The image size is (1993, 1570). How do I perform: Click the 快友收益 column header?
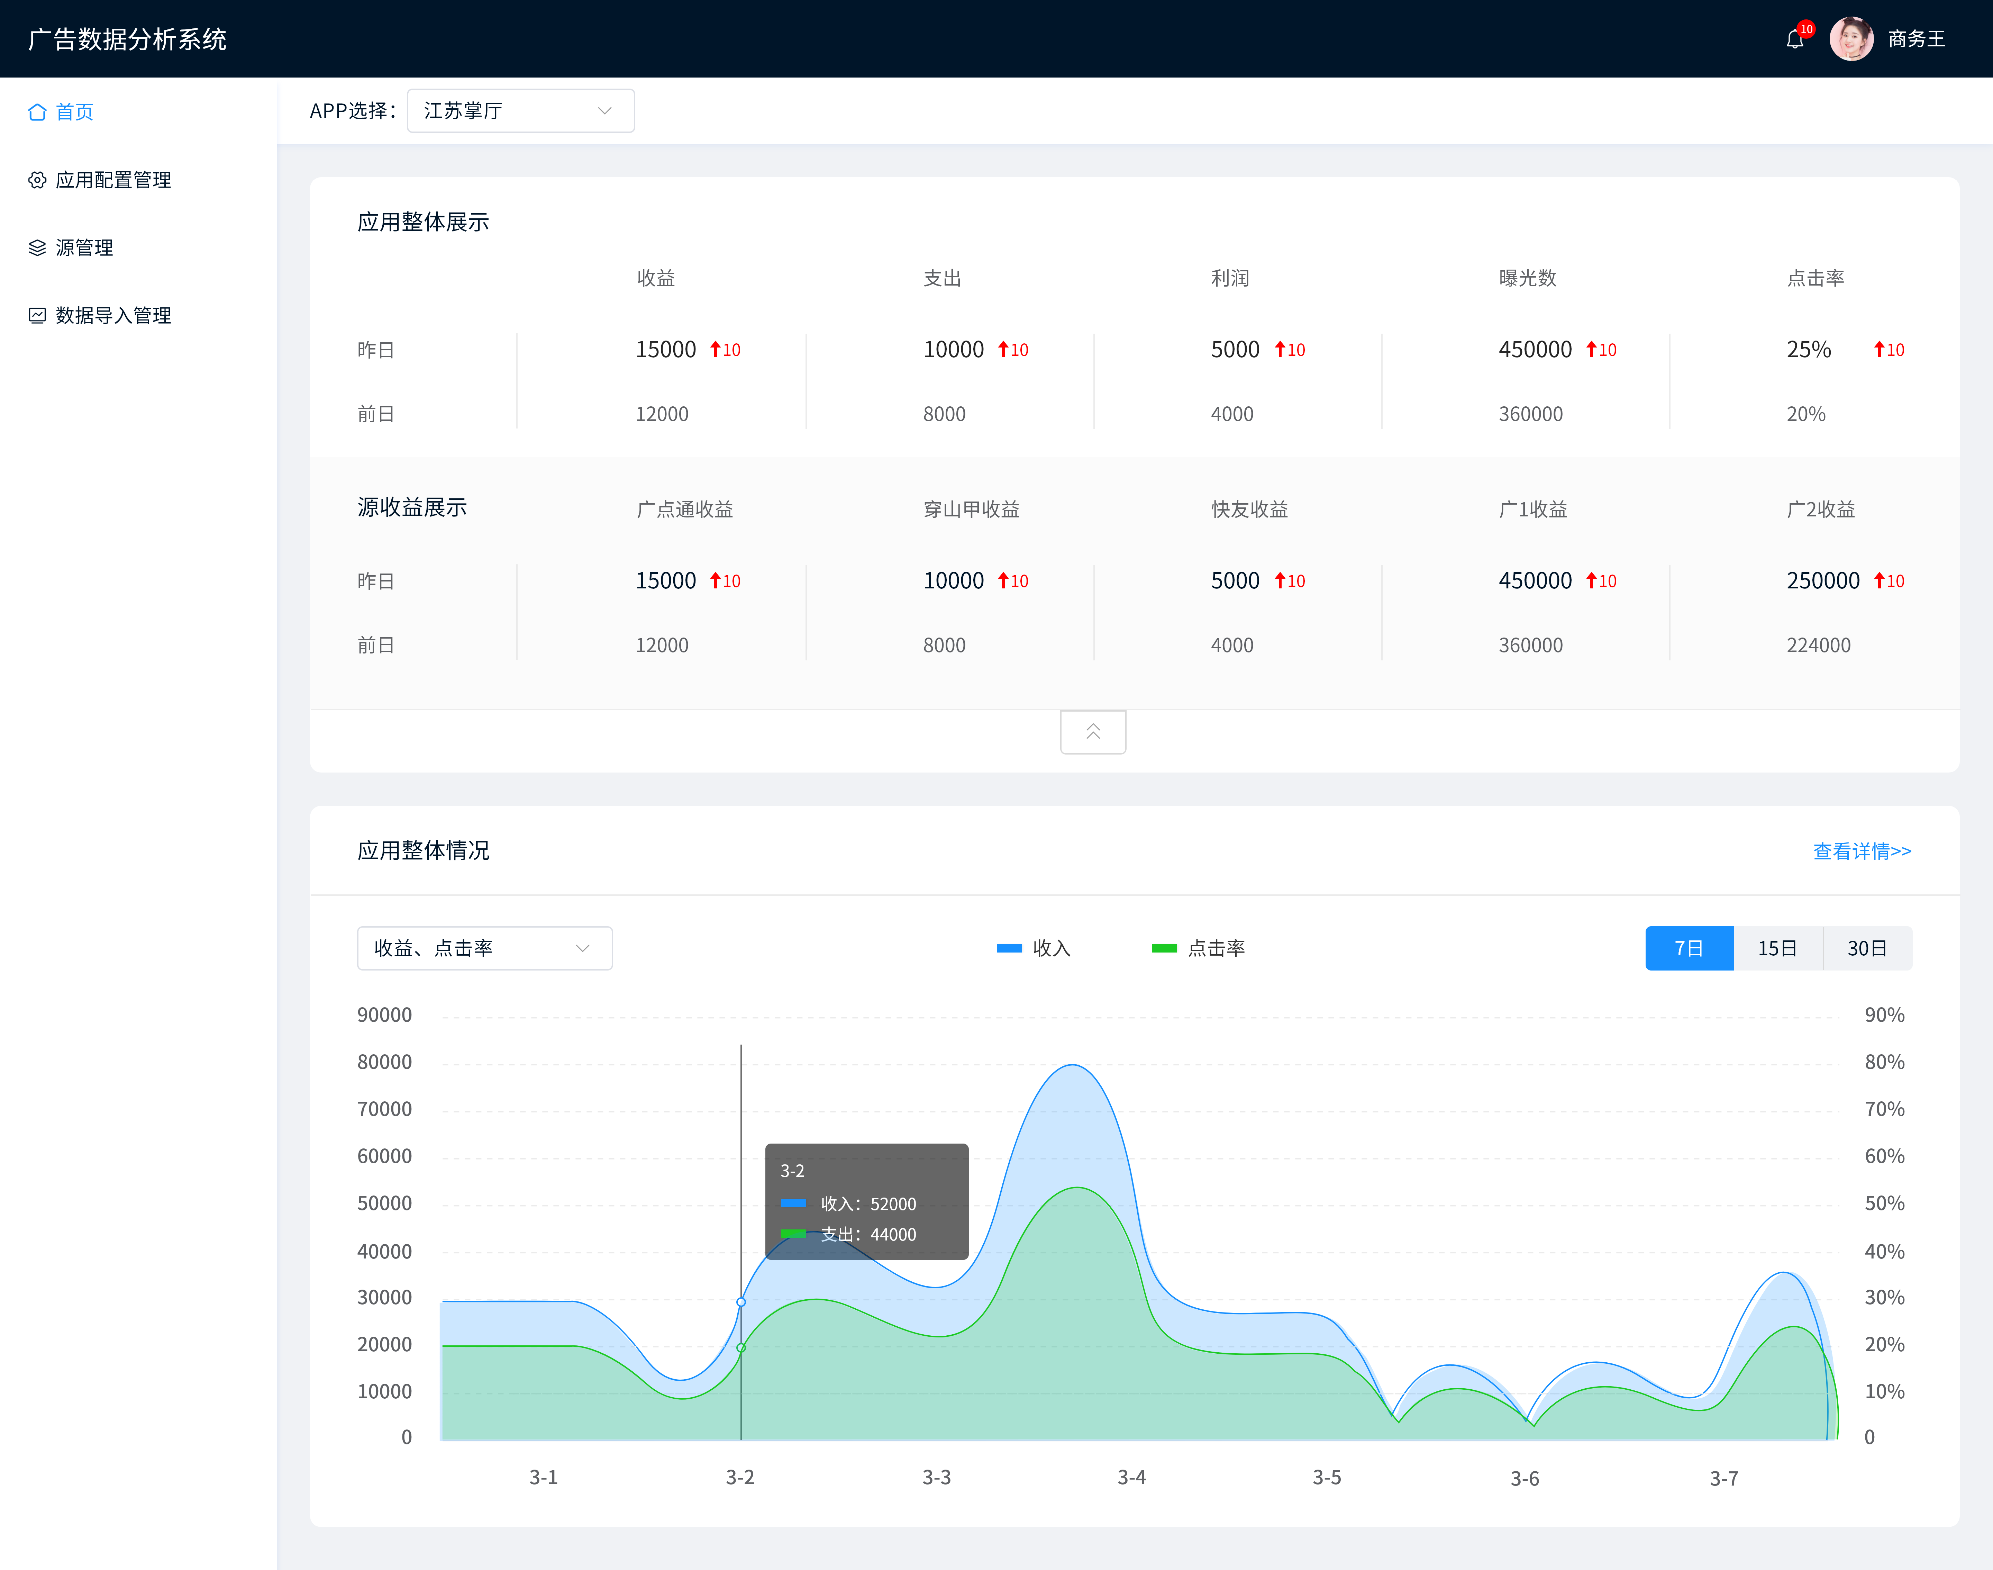[1250, 509]
